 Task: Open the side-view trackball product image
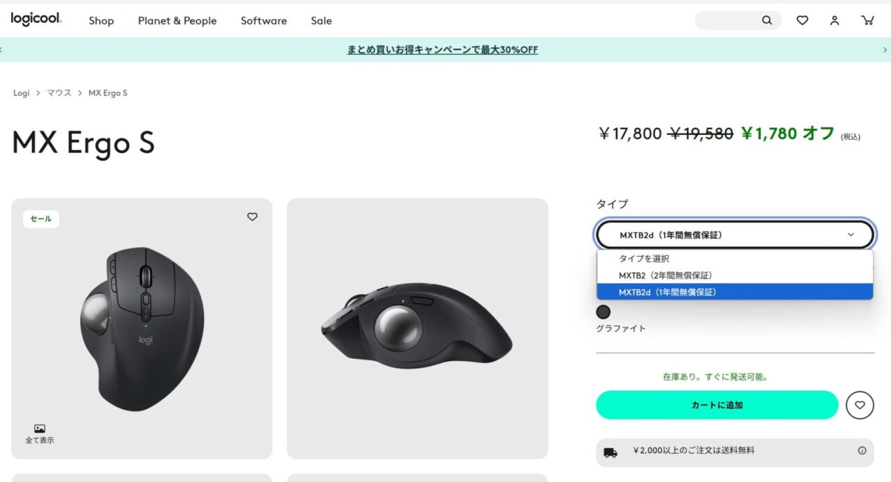tap(418, 328)
